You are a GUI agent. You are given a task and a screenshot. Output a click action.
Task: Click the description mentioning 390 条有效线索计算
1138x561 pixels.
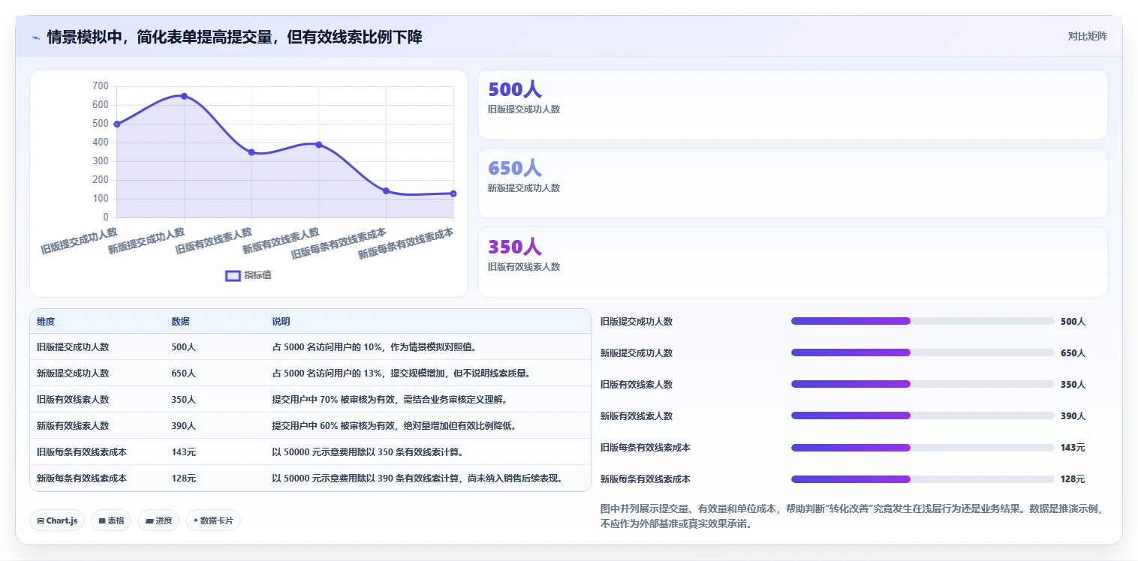(x=417, y=478)
